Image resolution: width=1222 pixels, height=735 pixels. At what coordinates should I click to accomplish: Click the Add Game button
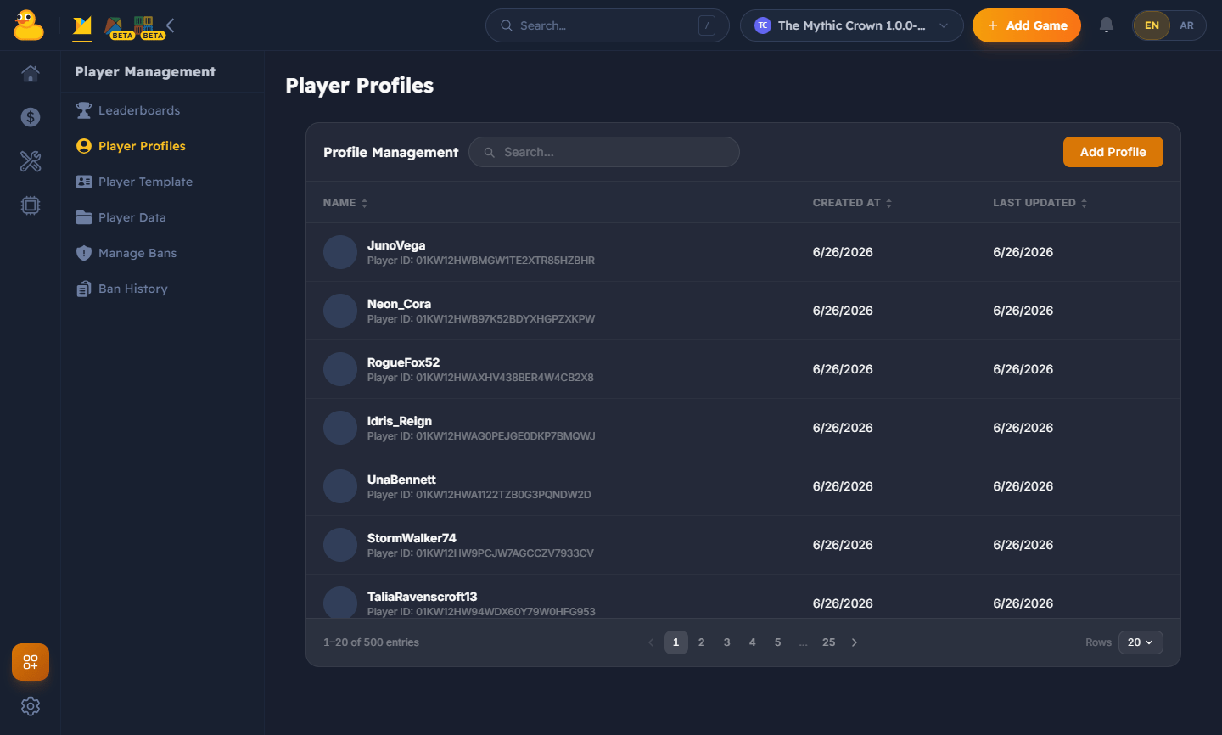1027,25
